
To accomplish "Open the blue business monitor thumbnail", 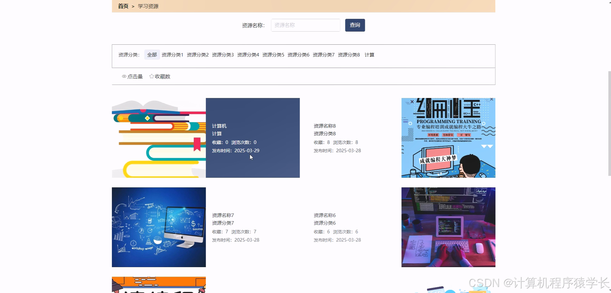I will (x=159, y=227).
